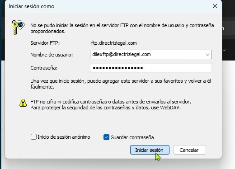Click the 'No se pudo iniciar la sesión' error message
Screen dimensions: 235x169
(x=122, y=28)
